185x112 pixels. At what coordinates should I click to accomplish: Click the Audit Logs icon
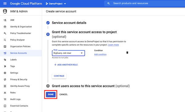5,99
